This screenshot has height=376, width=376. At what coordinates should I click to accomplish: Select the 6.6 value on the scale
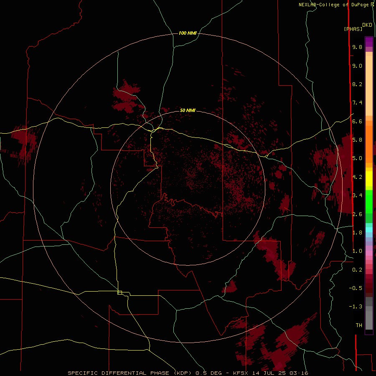357,121
